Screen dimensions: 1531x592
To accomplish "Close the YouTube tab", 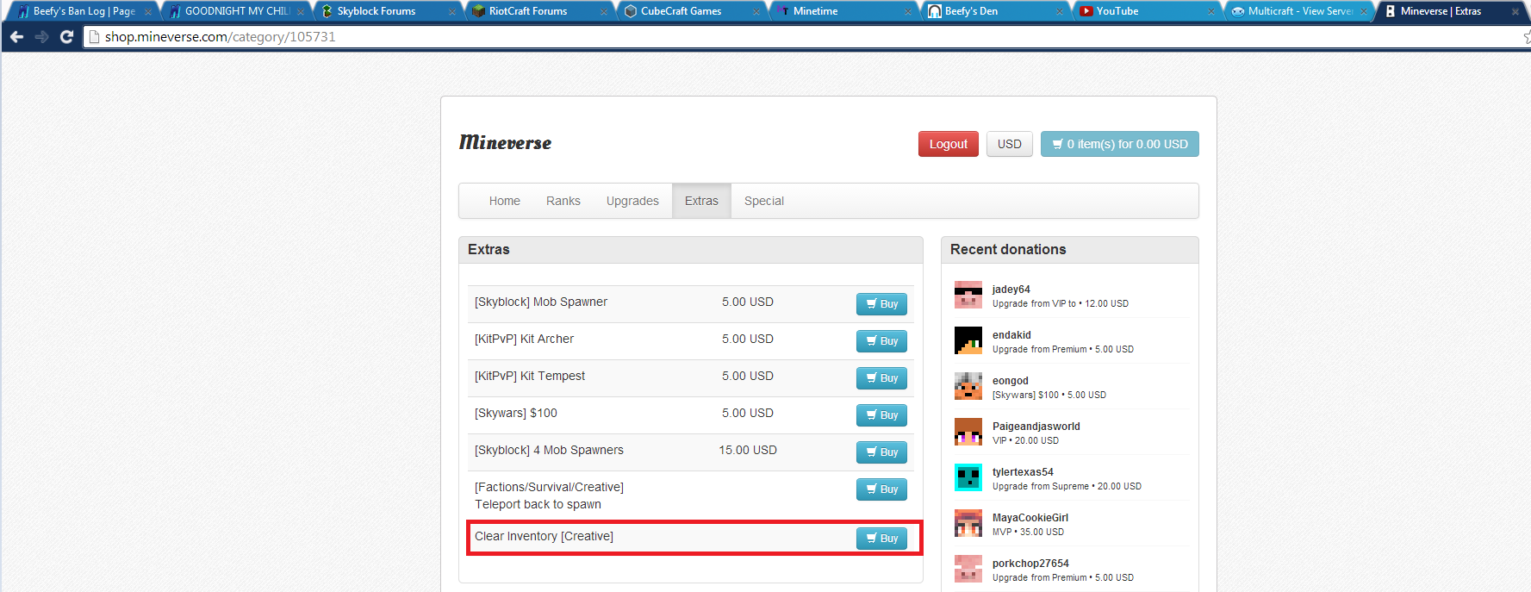I will pos(1211,12).
